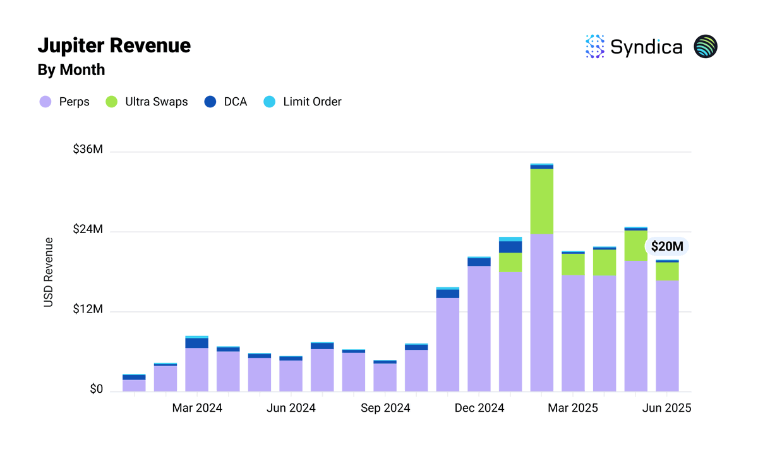Click the Syndica brand name text
Screen dimensions: 758x454
coord(646,47)
